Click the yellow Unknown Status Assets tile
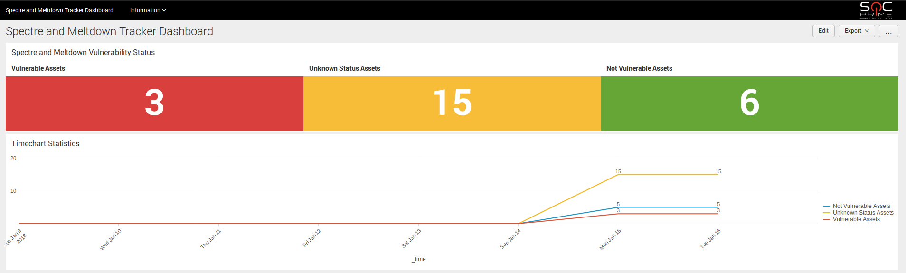Image resolution: width=906 pixels, height=273 pixels. 452,103
